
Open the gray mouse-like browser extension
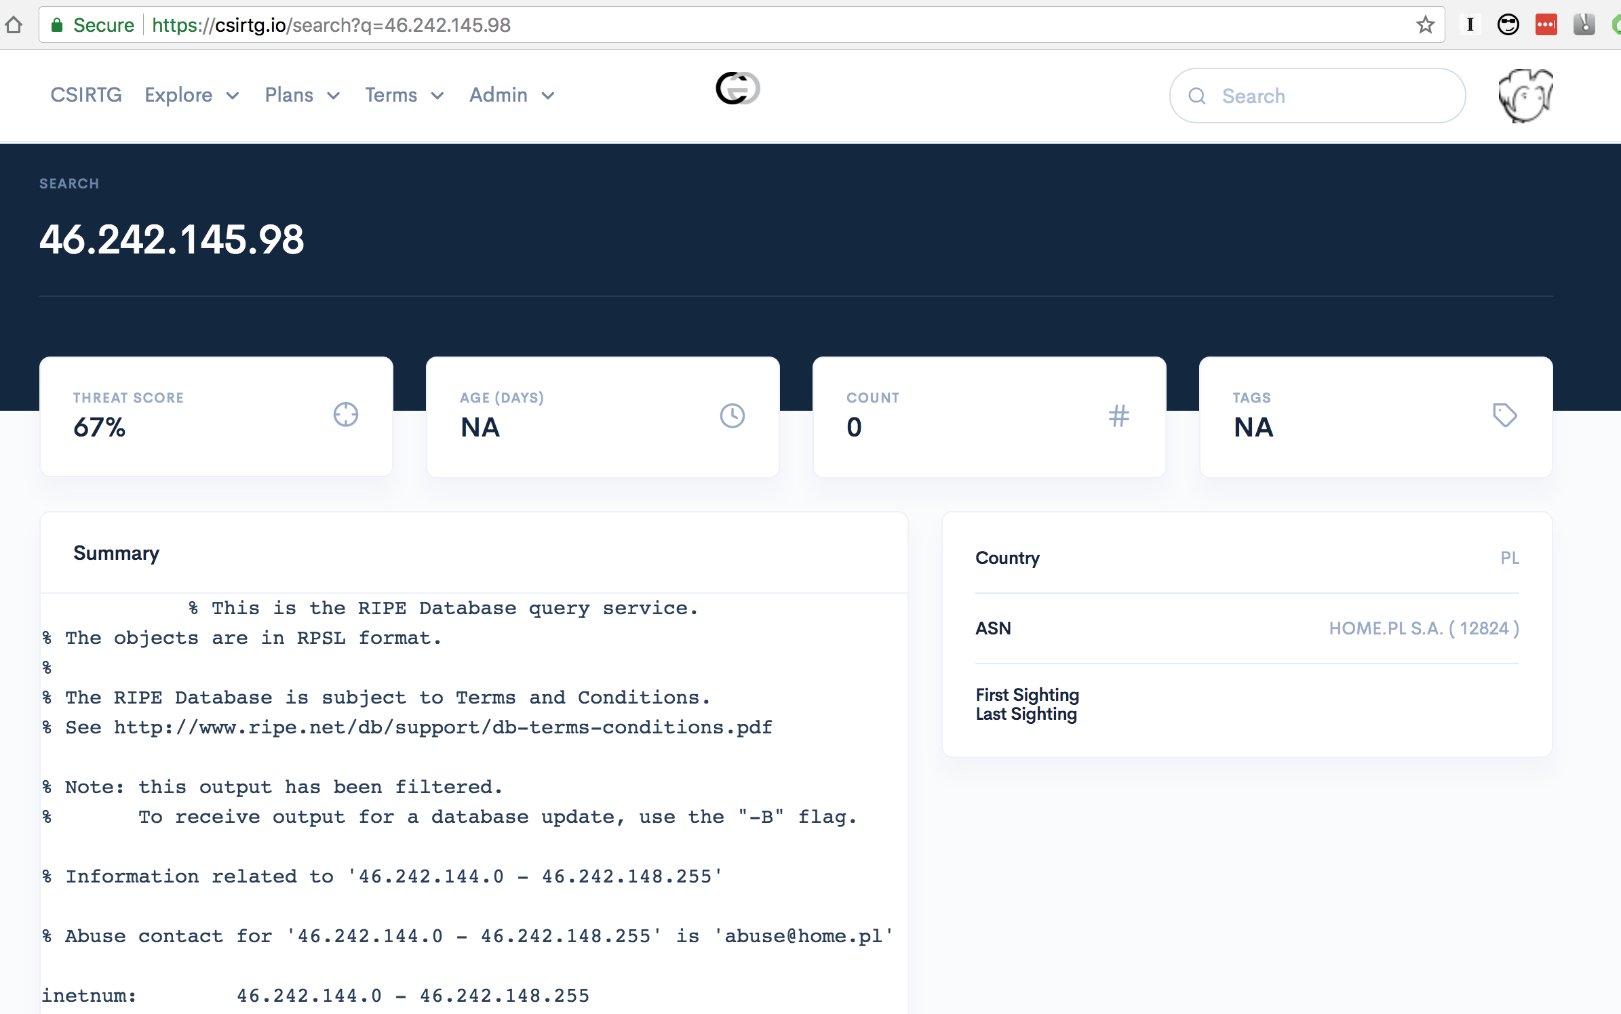pos(1584,25)
